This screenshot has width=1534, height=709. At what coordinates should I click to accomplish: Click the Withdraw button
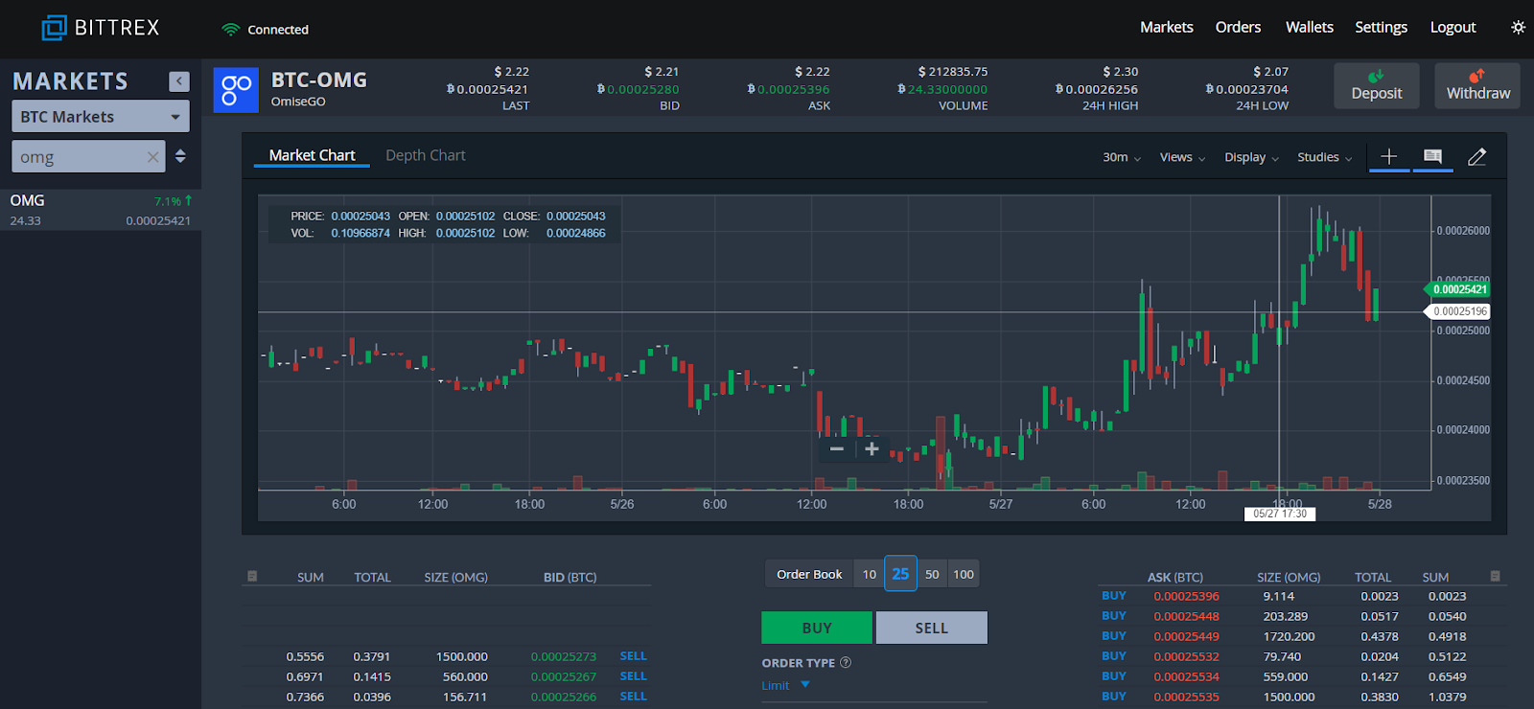click(x=1477, y=85)
